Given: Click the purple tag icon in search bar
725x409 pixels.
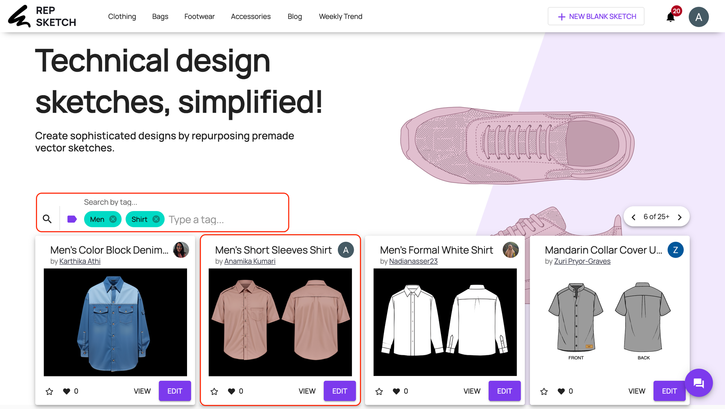Looking at the screenshot, I should [x=72, y=219].
